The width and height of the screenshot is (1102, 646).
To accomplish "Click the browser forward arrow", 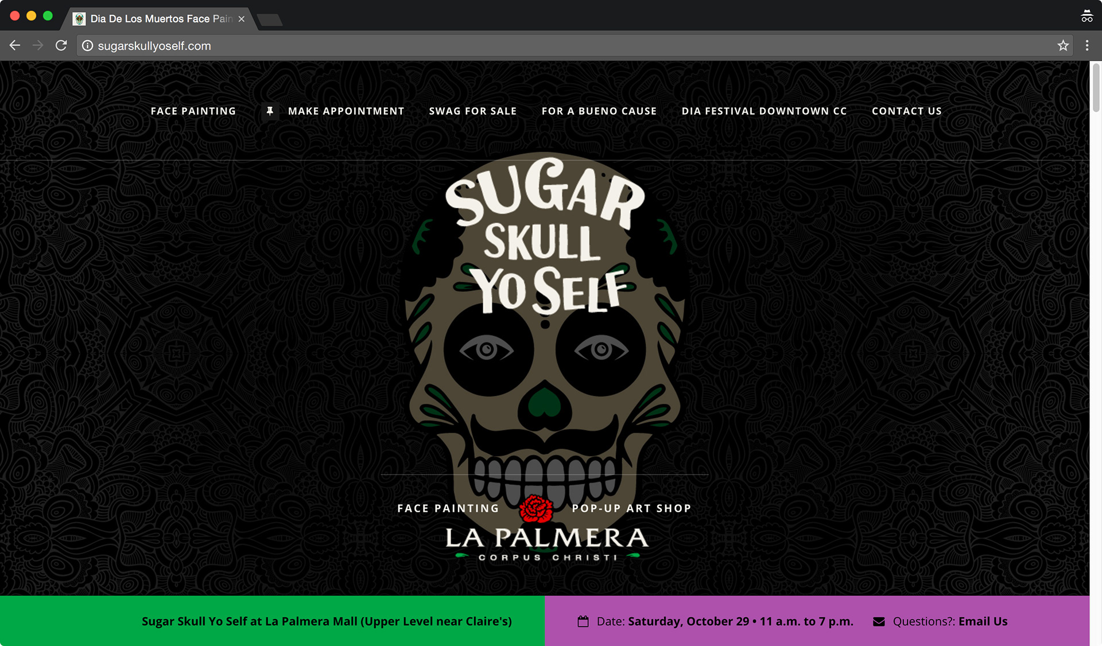I will coord(38,45).
